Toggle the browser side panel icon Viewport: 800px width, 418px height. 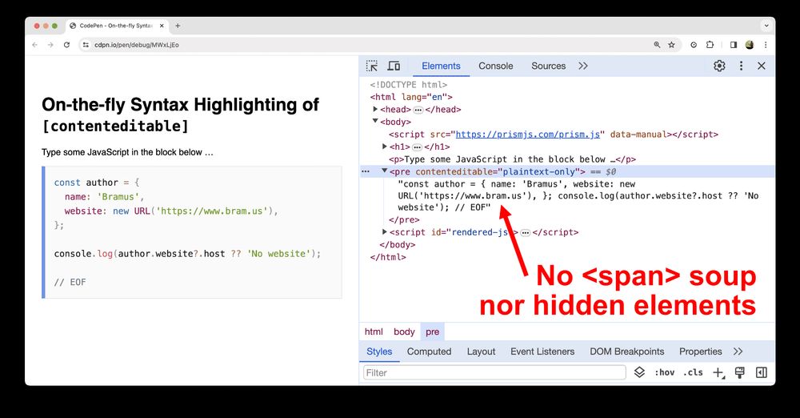733,45
